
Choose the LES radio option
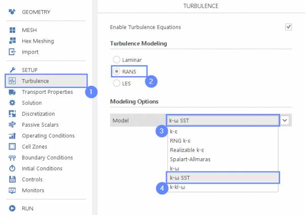[116, 83]
